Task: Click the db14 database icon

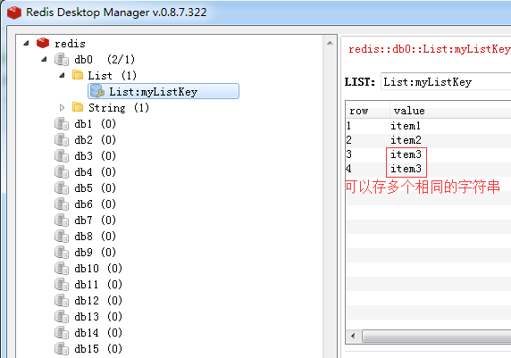Action: pyautogui.click(x=62, y=333)
